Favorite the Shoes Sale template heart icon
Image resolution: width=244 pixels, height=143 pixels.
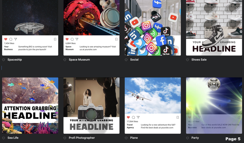point(187,60)
